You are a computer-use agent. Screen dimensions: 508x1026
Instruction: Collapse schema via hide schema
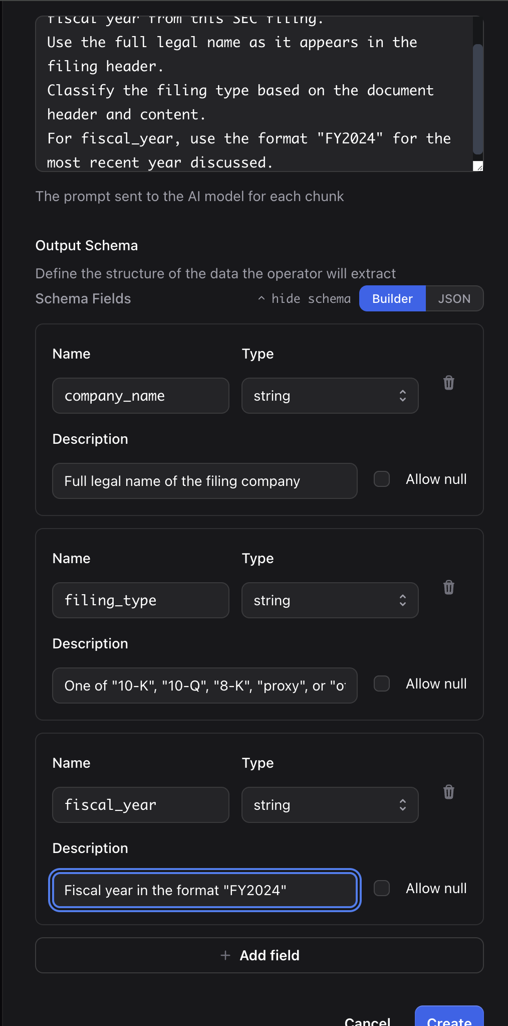click(304, 298)
